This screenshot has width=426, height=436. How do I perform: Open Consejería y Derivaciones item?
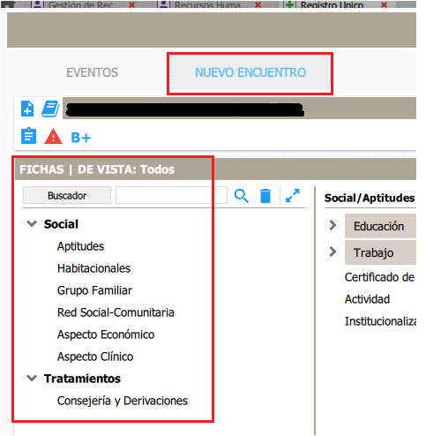pyautogui.click(x=123, y=401)
